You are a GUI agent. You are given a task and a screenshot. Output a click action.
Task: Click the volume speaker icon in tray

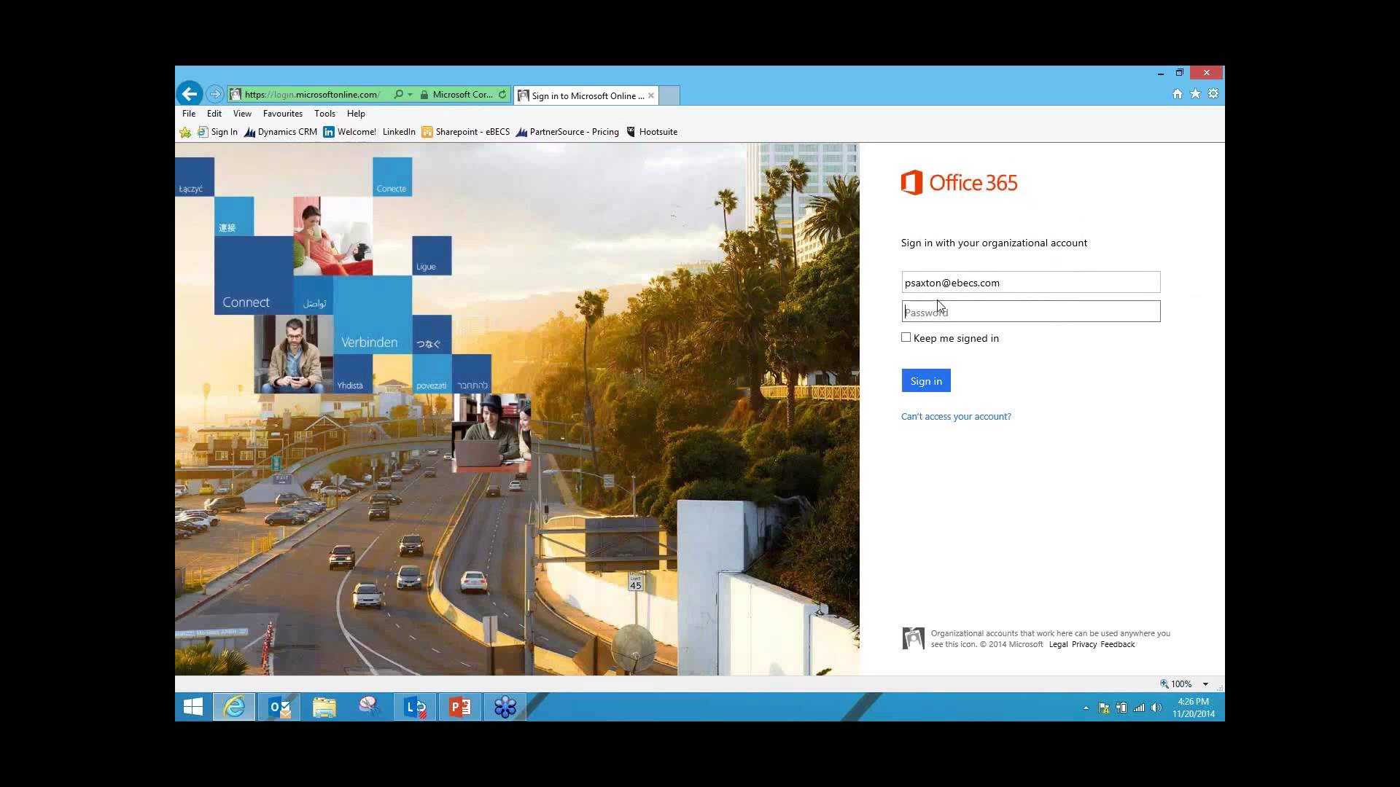(x=1156, y=708)
